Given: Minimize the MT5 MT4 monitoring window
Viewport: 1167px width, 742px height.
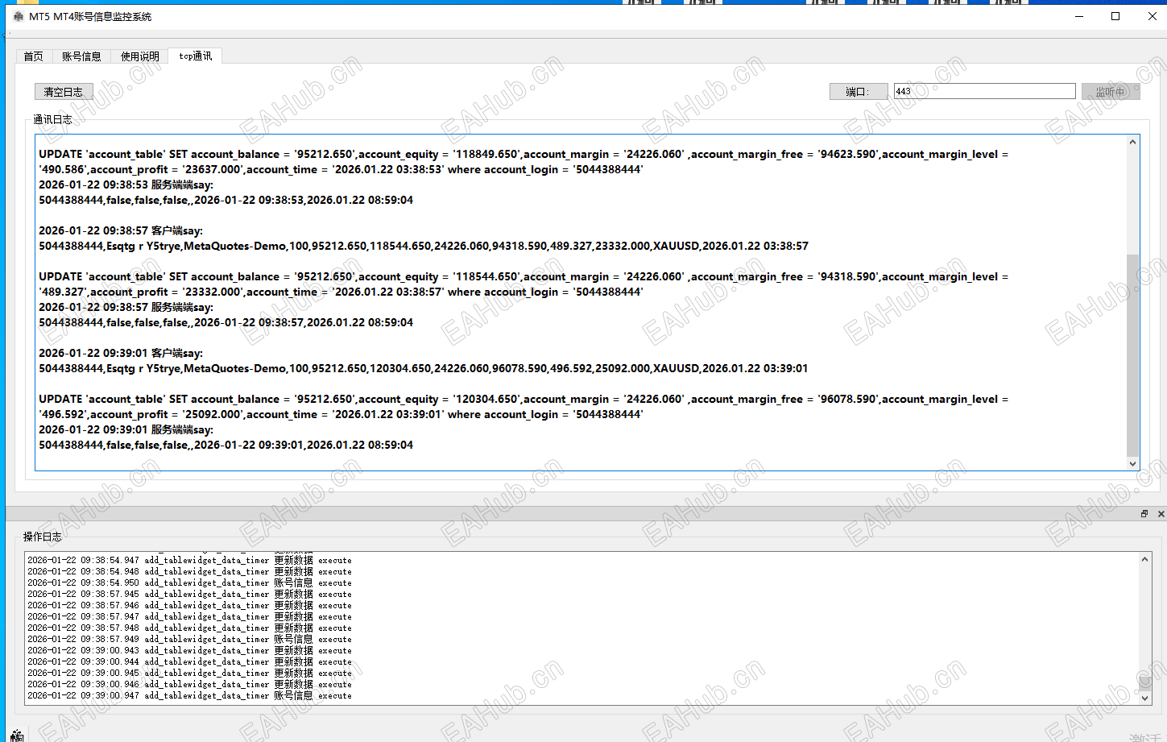Looking at the screenshot, I should pos(1079,16).
